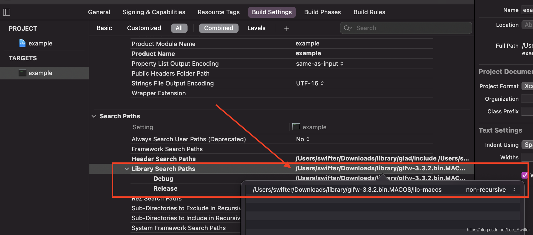The width and height of the screenshot is (533, 235).
Task: Show Customized build settings
Action: coord(144,28)
